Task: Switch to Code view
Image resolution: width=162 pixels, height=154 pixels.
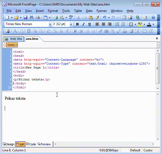Action: point(31,144)
